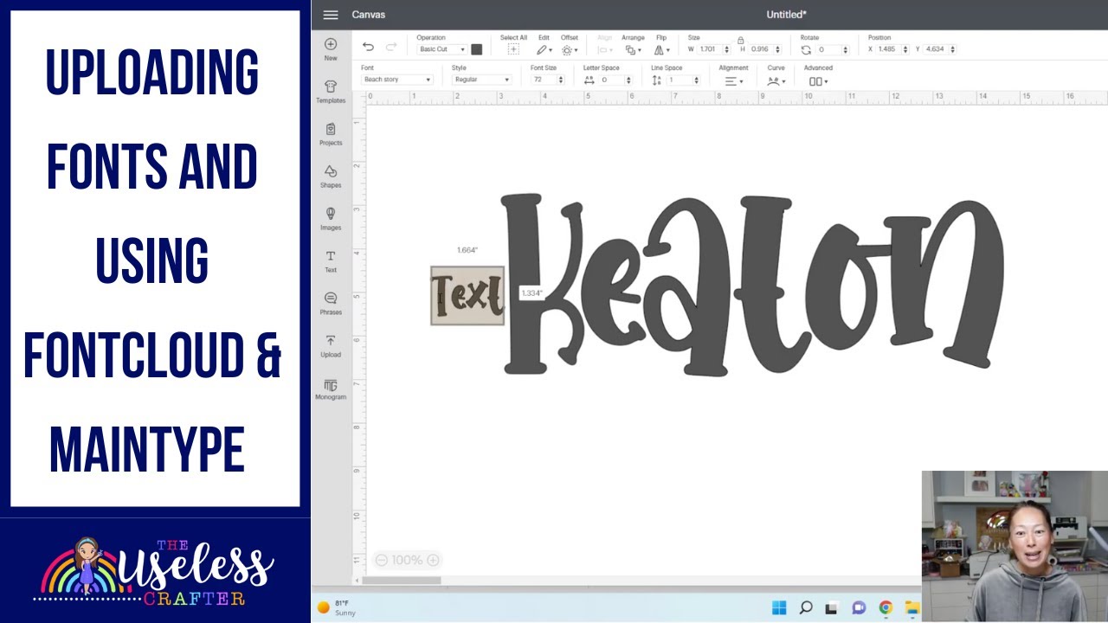
Task: Open the Operation dropdown showing Basic Cut
Action: click(x=441, y=49)
